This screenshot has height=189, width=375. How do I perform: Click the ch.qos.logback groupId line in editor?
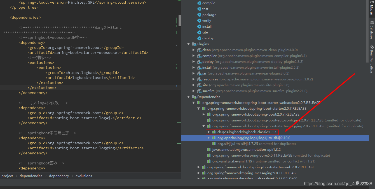tap(82, 73)
